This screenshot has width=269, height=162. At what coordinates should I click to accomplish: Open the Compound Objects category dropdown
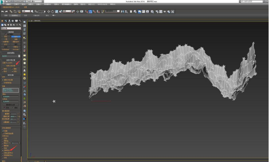coord(11,28)
